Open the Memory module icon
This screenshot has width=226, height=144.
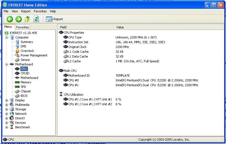pyautogui.click(x=17, y=82)
